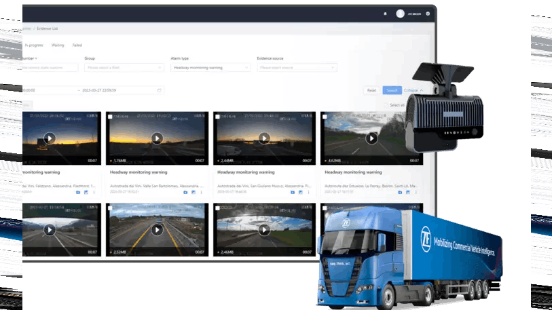Click the end date 23:59:59 field
The width and height of the screenshot is (552, 310).
[99, 90]
